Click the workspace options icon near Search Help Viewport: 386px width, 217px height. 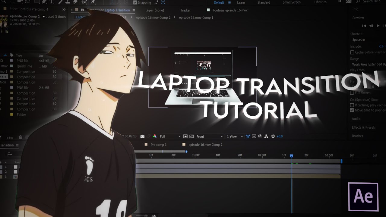point(349,2)
